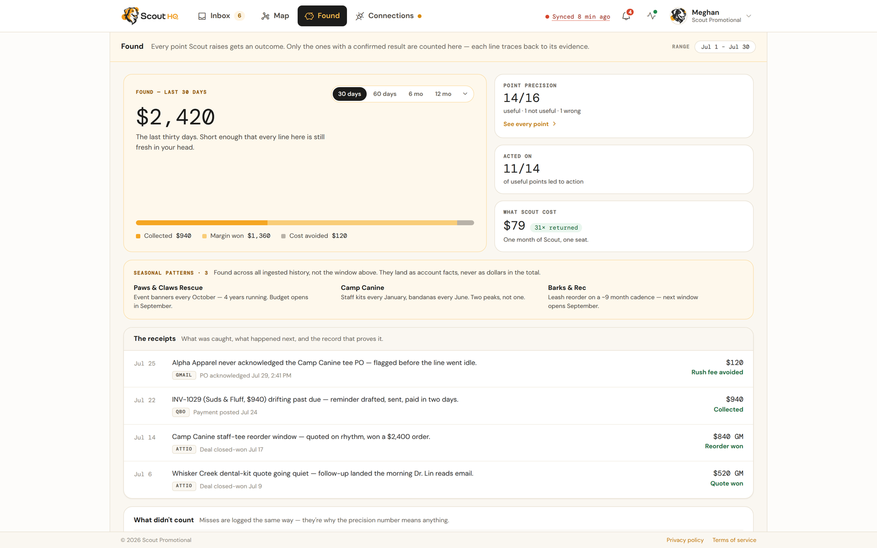Expand the Meghan account menu chevron

[x=749, y=16]
